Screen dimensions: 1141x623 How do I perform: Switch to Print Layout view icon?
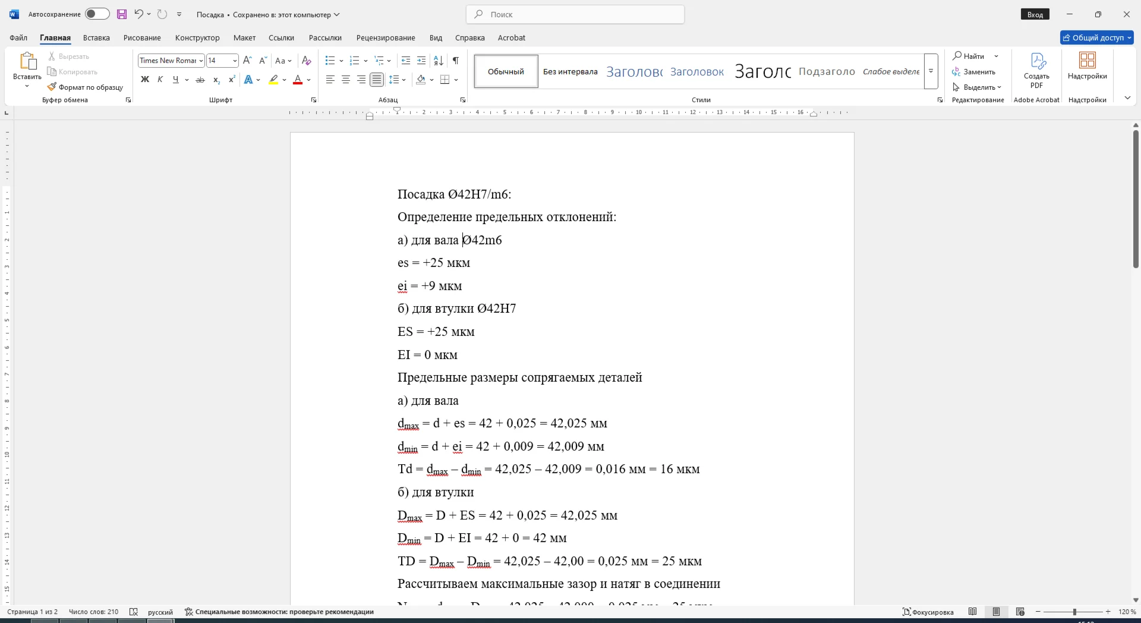997,612
